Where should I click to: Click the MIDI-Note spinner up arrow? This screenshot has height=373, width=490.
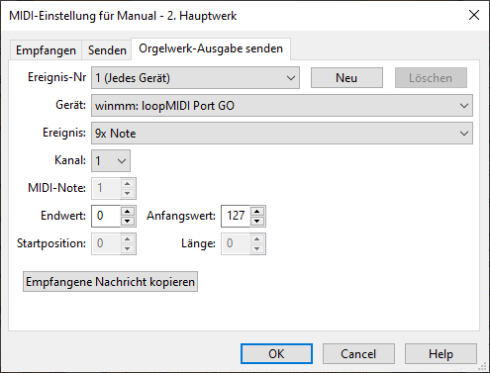[128, 184]
